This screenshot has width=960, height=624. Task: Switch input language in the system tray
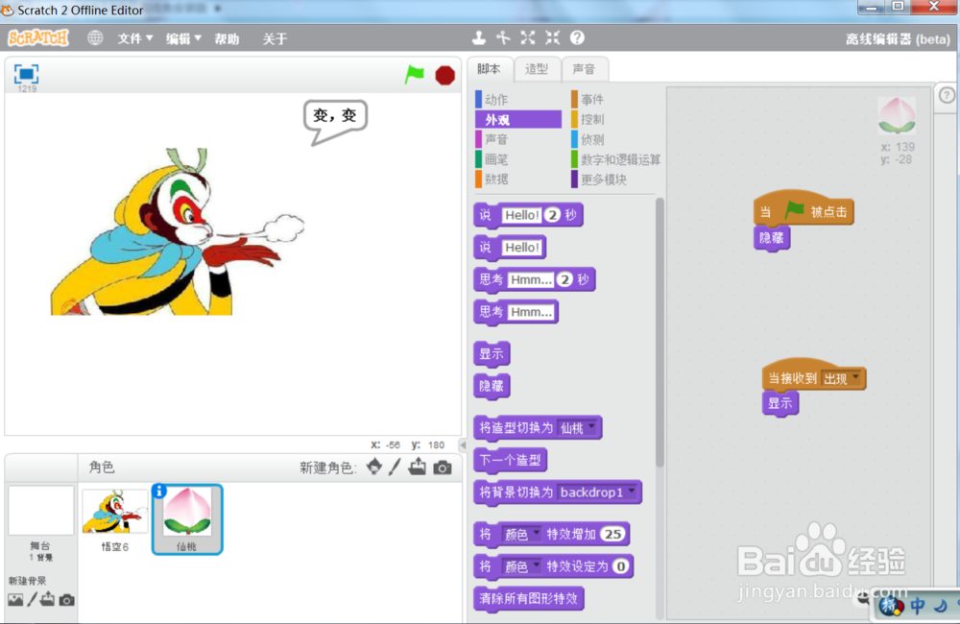[x=918, y=606]
